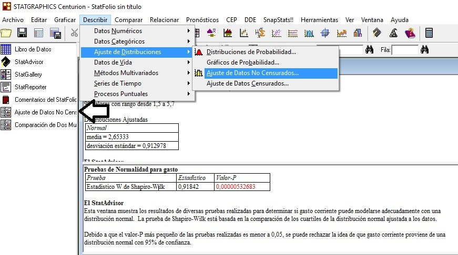The image size is (458, 255).
Task: Open the Archivo menu
Action: tap(13, 20)
